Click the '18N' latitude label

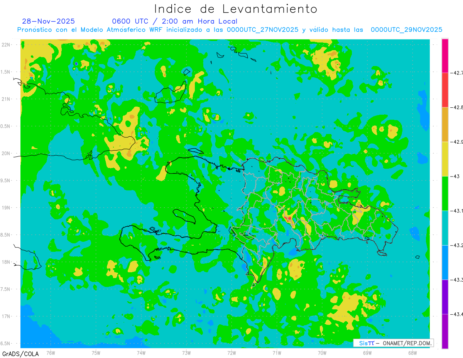[x=6, y=262]
